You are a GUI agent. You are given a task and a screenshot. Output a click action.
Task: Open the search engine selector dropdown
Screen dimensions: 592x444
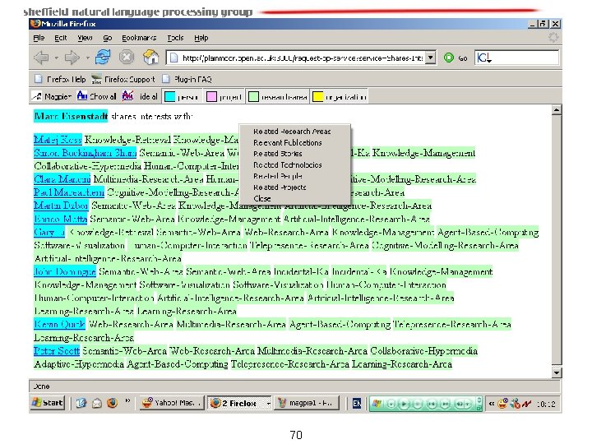coord(484,58)
